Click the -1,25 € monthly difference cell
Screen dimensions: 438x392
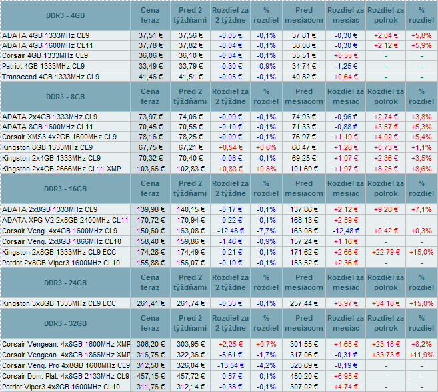pyautogui.click(x=346, y=66)
